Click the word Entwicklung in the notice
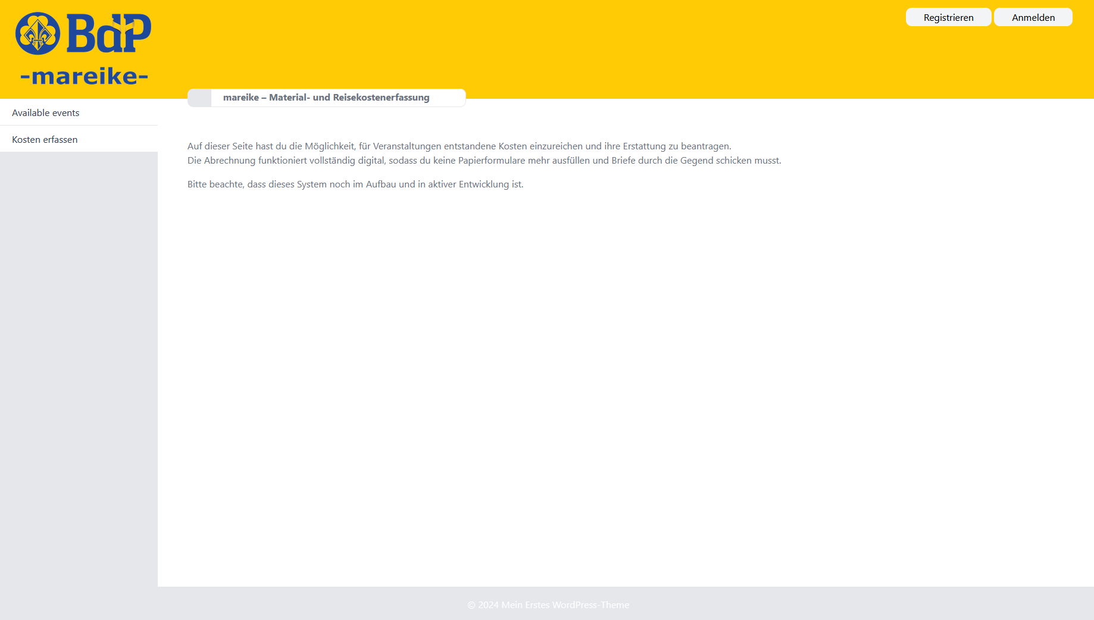This screenshot has width=1094, height=620. [483, 184]
